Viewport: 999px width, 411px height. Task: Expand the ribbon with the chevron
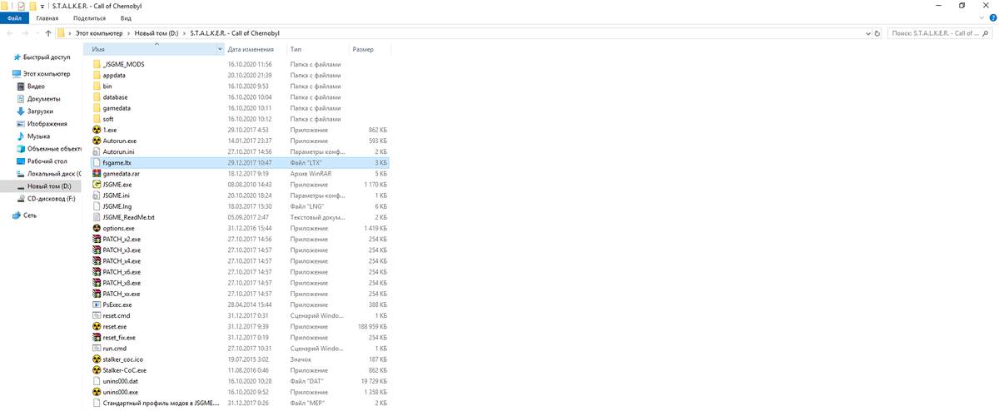982,17
